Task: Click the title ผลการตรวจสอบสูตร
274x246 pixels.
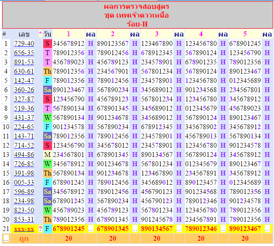Action: pos(136,7)
